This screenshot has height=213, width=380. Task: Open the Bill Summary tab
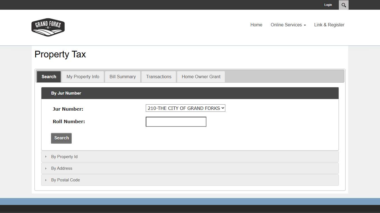(x=122, y=77)
